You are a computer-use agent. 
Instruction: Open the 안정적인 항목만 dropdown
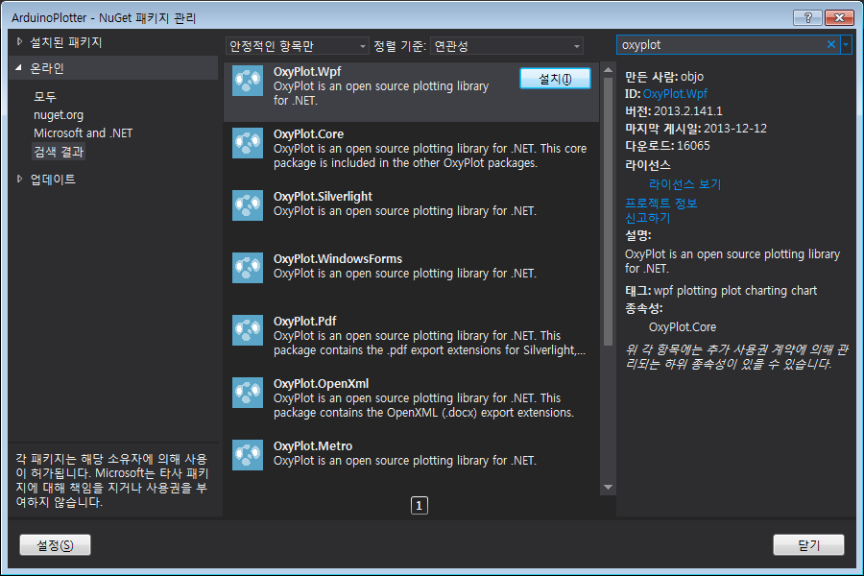pos(297,46)
